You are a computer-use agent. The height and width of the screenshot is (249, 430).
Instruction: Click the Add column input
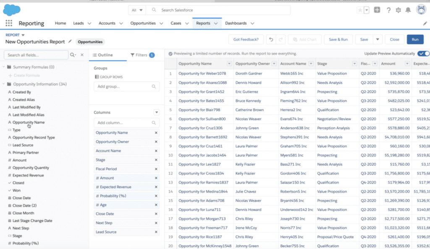click(126, 123)
